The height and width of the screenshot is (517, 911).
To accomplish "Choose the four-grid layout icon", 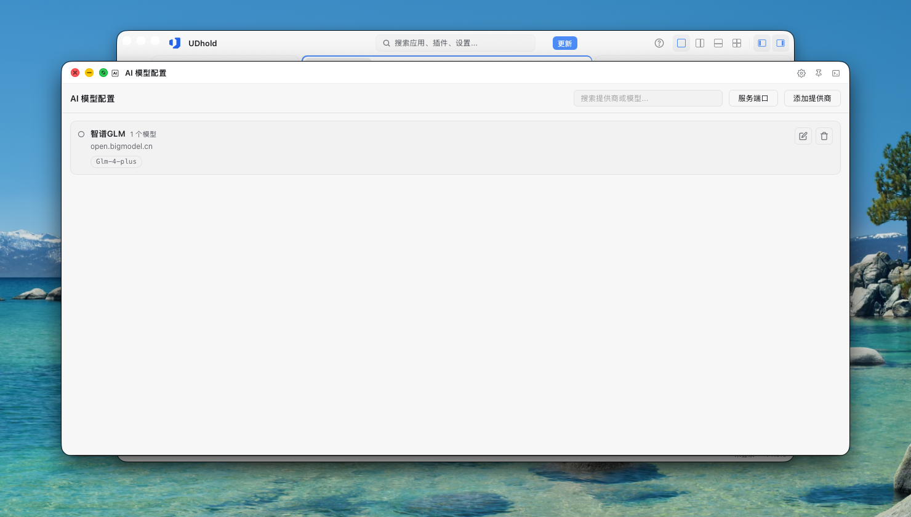I will 737,43.
